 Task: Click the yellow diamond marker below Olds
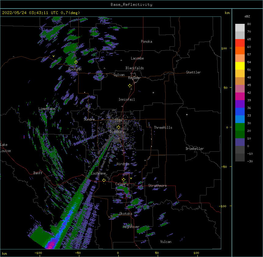click(118, 127)
